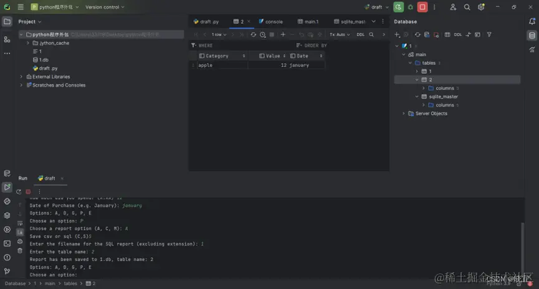Image resolution: width=539 pixels, height=289 pixels.
Task: Switch to main.1 editor tab
Action: point(308,21)
